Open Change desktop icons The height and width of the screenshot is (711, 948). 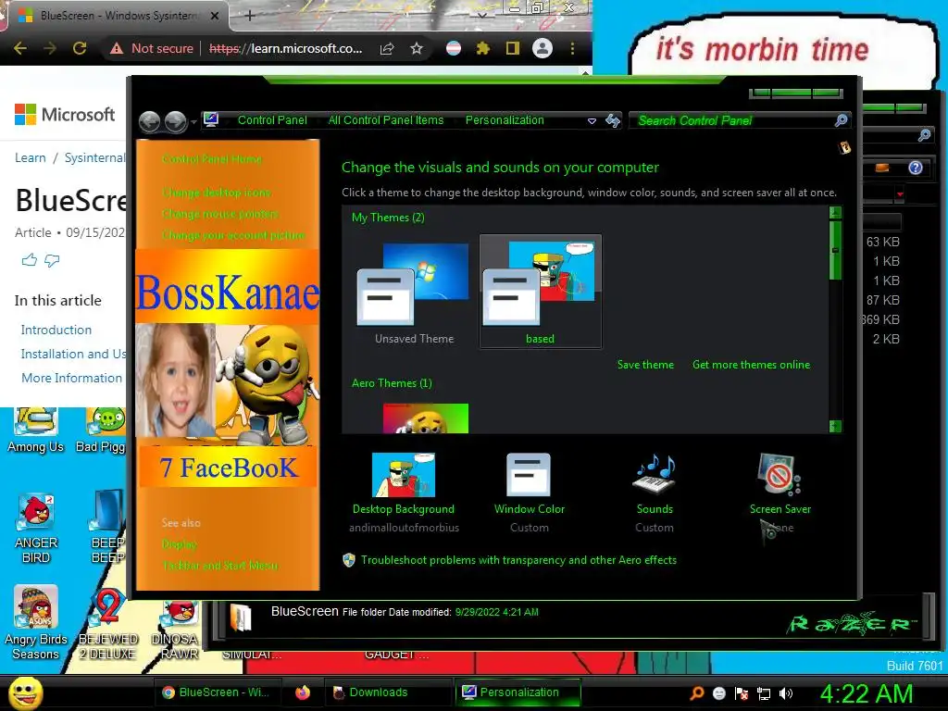pos(217,193)
